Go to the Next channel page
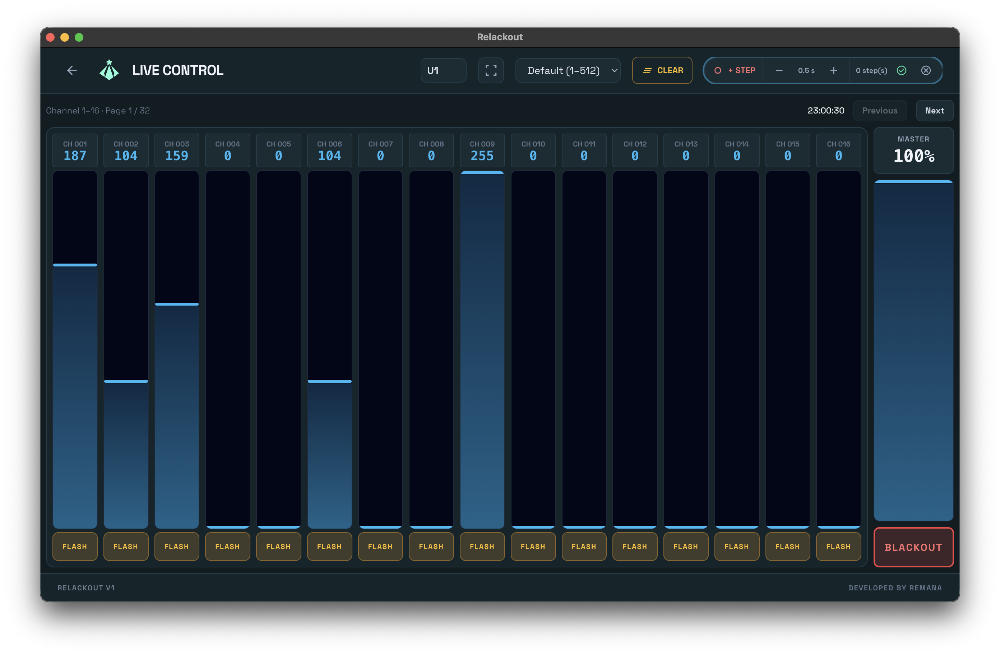 (934, 111)
